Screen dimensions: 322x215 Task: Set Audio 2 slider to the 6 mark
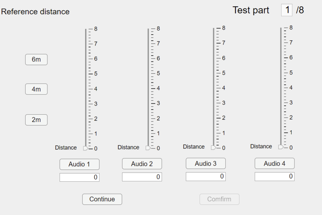(x=148, y=59)
